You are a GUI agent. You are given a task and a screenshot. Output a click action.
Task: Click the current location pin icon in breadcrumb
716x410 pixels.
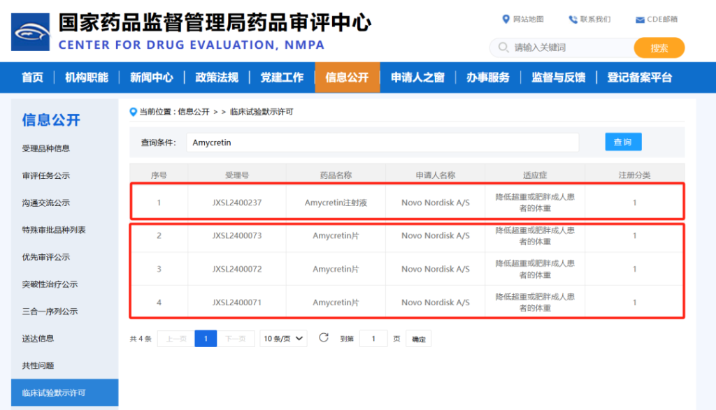(x=134, y=112)
